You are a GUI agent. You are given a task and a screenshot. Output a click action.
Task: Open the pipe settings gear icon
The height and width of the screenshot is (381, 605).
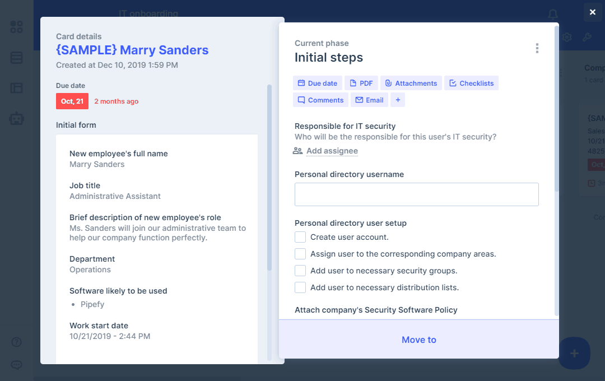pos(567,37)
